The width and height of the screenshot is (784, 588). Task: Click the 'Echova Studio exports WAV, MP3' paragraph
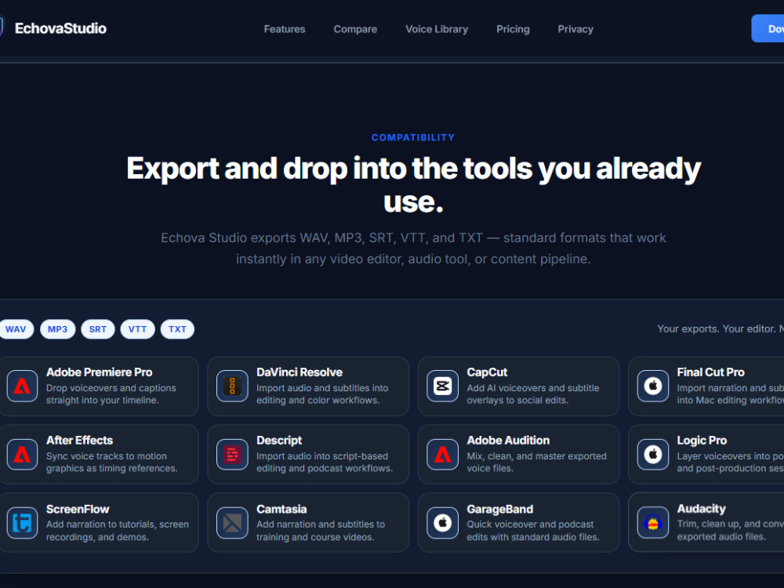pyautogui.click(x=413, y=248)
